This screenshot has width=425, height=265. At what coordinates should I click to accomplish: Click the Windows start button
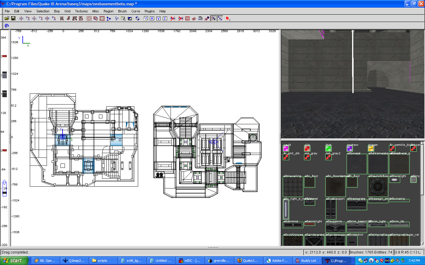click(14, 261)
